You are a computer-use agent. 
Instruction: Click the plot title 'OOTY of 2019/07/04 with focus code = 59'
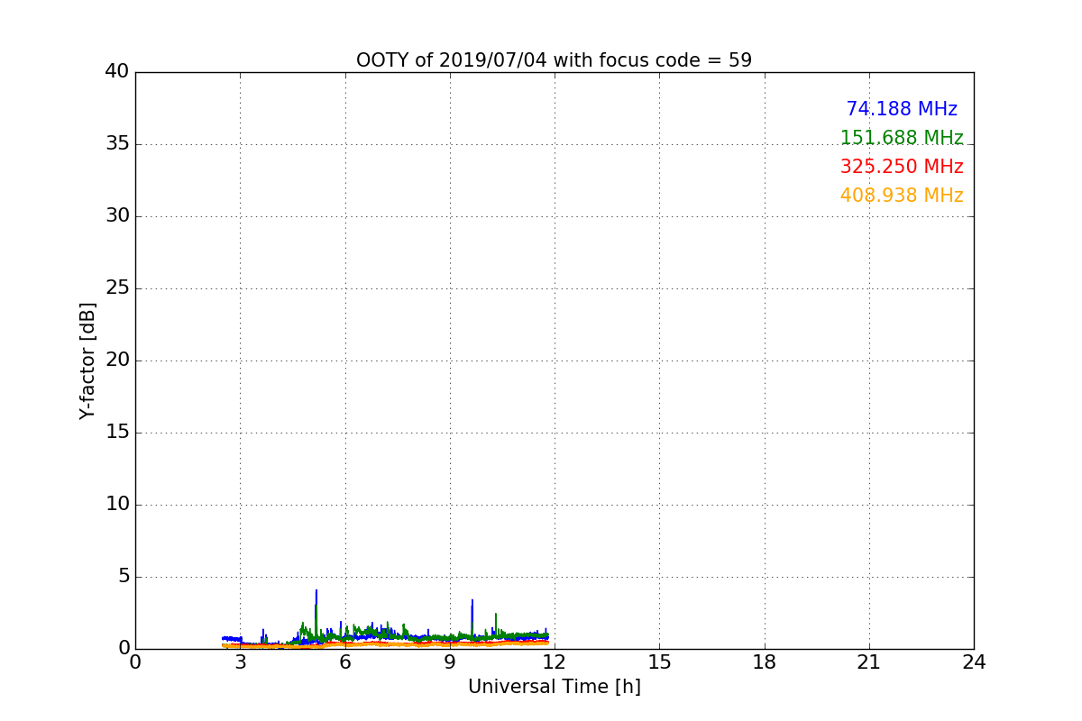click(554, 60)
